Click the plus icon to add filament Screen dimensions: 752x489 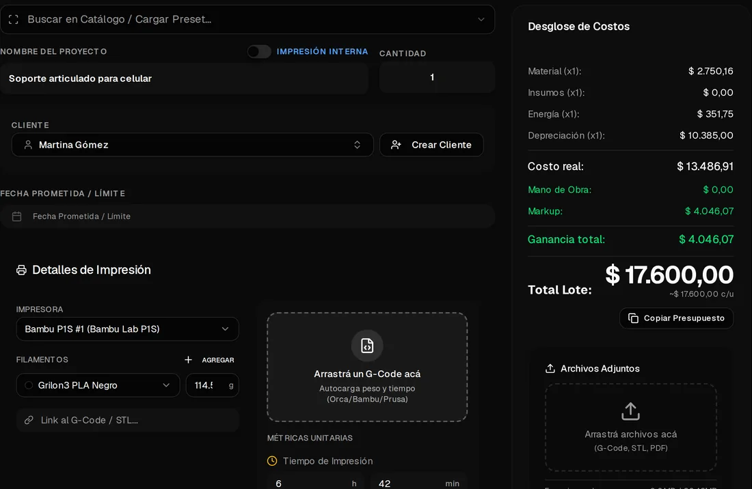point(188,360)
